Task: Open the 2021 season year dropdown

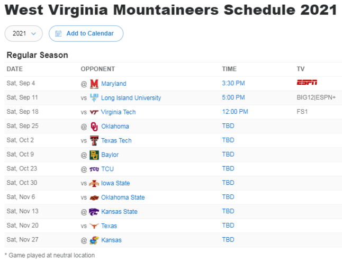Action: point(23,33)
